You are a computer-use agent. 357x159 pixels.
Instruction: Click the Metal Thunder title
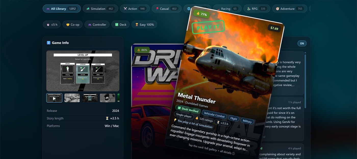(x=197, y=98)
